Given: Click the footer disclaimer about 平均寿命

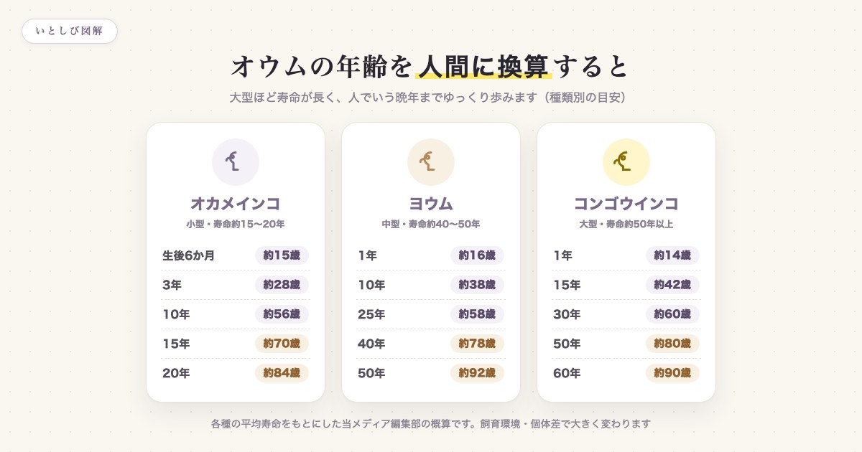Looking at the screenshot, I should pyautogui.click(x=431, y=424).
